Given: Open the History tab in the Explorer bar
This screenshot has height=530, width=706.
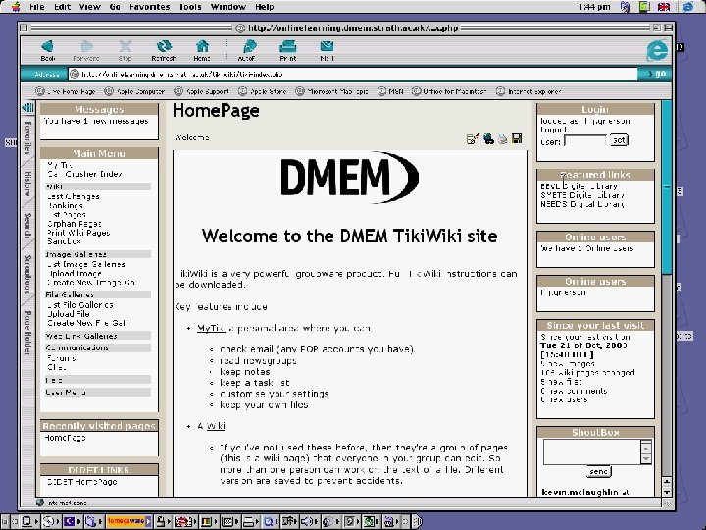Looking at the screenshot, I should (27, 184).
